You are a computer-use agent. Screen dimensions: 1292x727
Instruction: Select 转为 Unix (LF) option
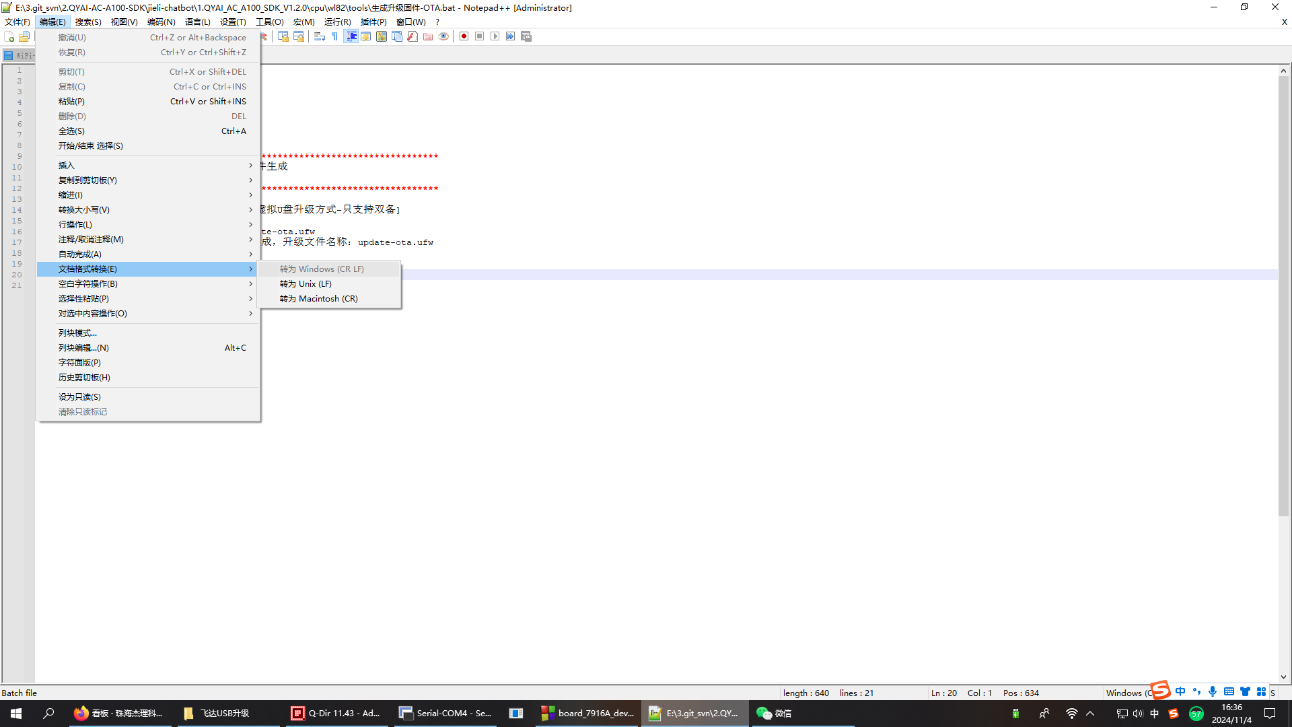tap(306, 284)
